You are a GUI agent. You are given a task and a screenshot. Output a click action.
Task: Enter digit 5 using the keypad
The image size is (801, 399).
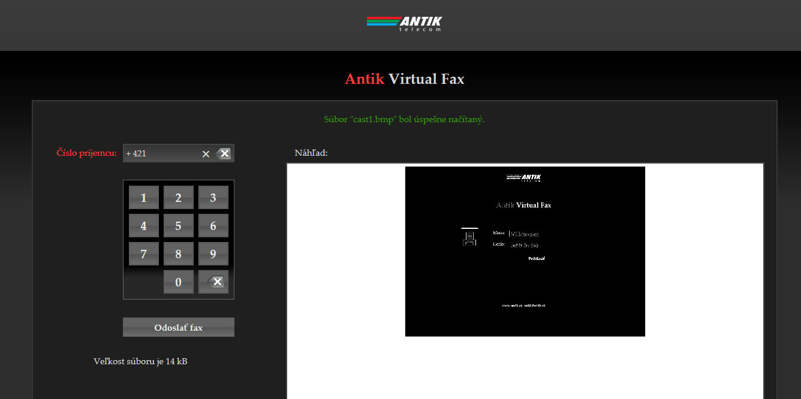pyautogui.click(x=178, y=226)
